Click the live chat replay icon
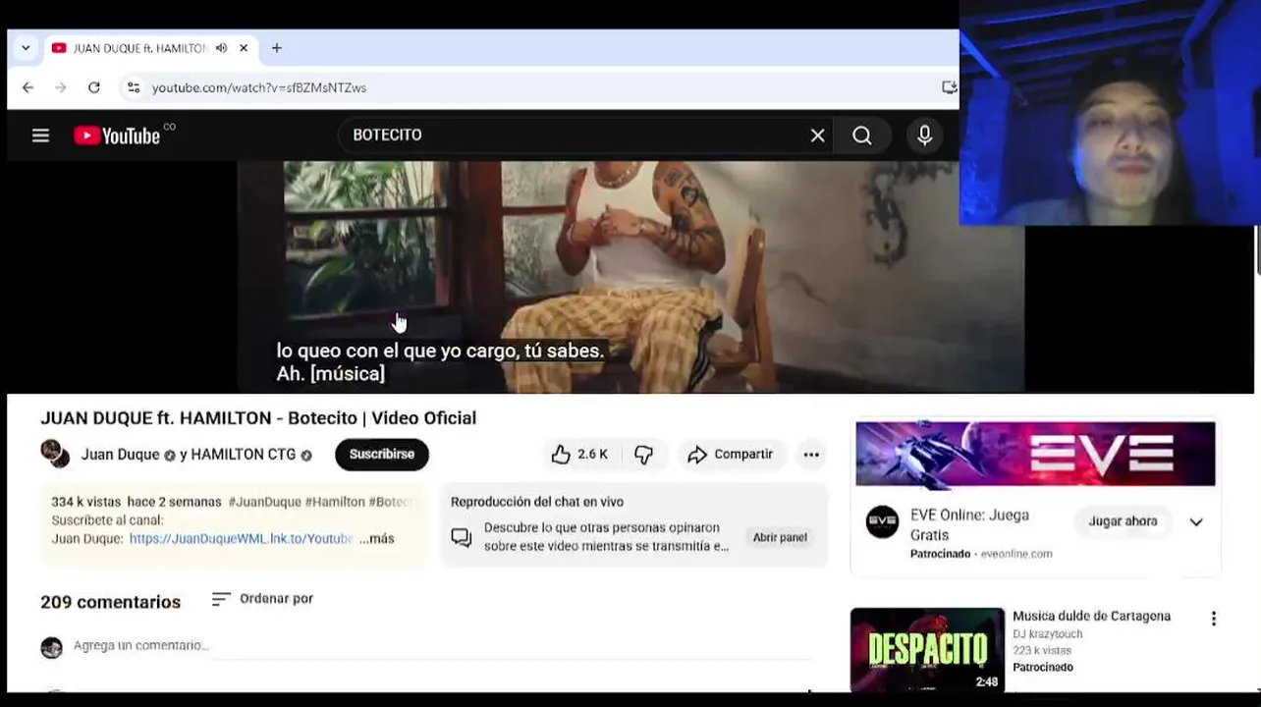 click(x=461, y=537)
